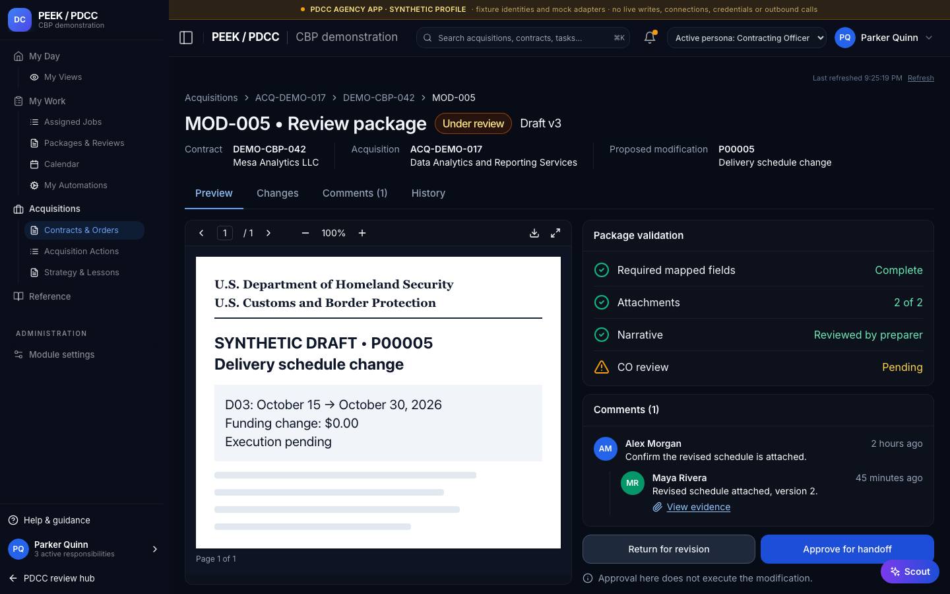950x594 pixels.
Task: Toggle the sidebar panel icon
Action: click(x=186, y=38)
